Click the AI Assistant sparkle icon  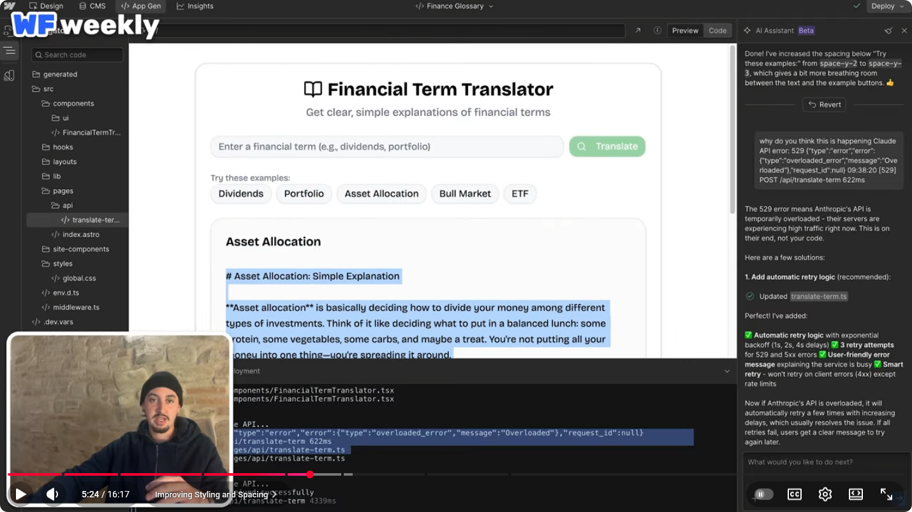click(747, 31)
